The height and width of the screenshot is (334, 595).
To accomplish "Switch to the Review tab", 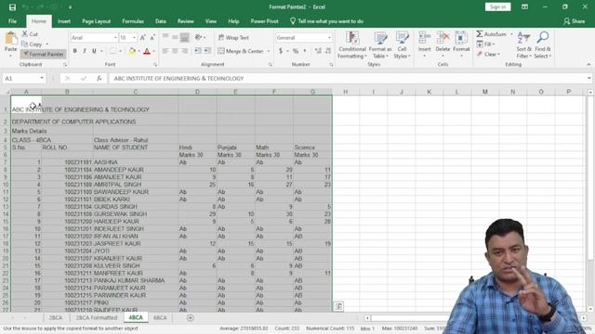I will [x=186, y=21].
